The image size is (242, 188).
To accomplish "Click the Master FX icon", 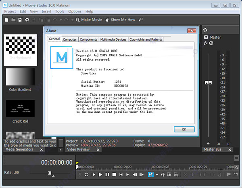I will coord(205,43).
